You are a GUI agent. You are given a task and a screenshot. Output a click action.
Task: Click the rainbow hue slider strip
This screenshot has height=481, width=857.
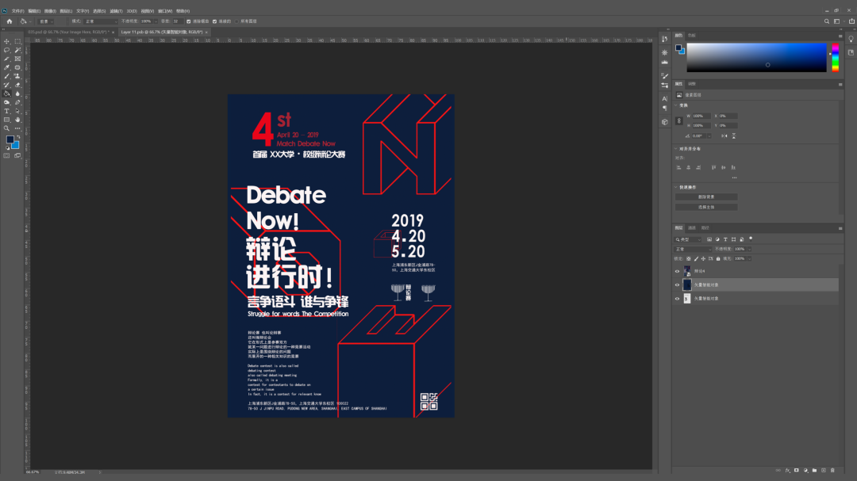(x=835, y=59)
